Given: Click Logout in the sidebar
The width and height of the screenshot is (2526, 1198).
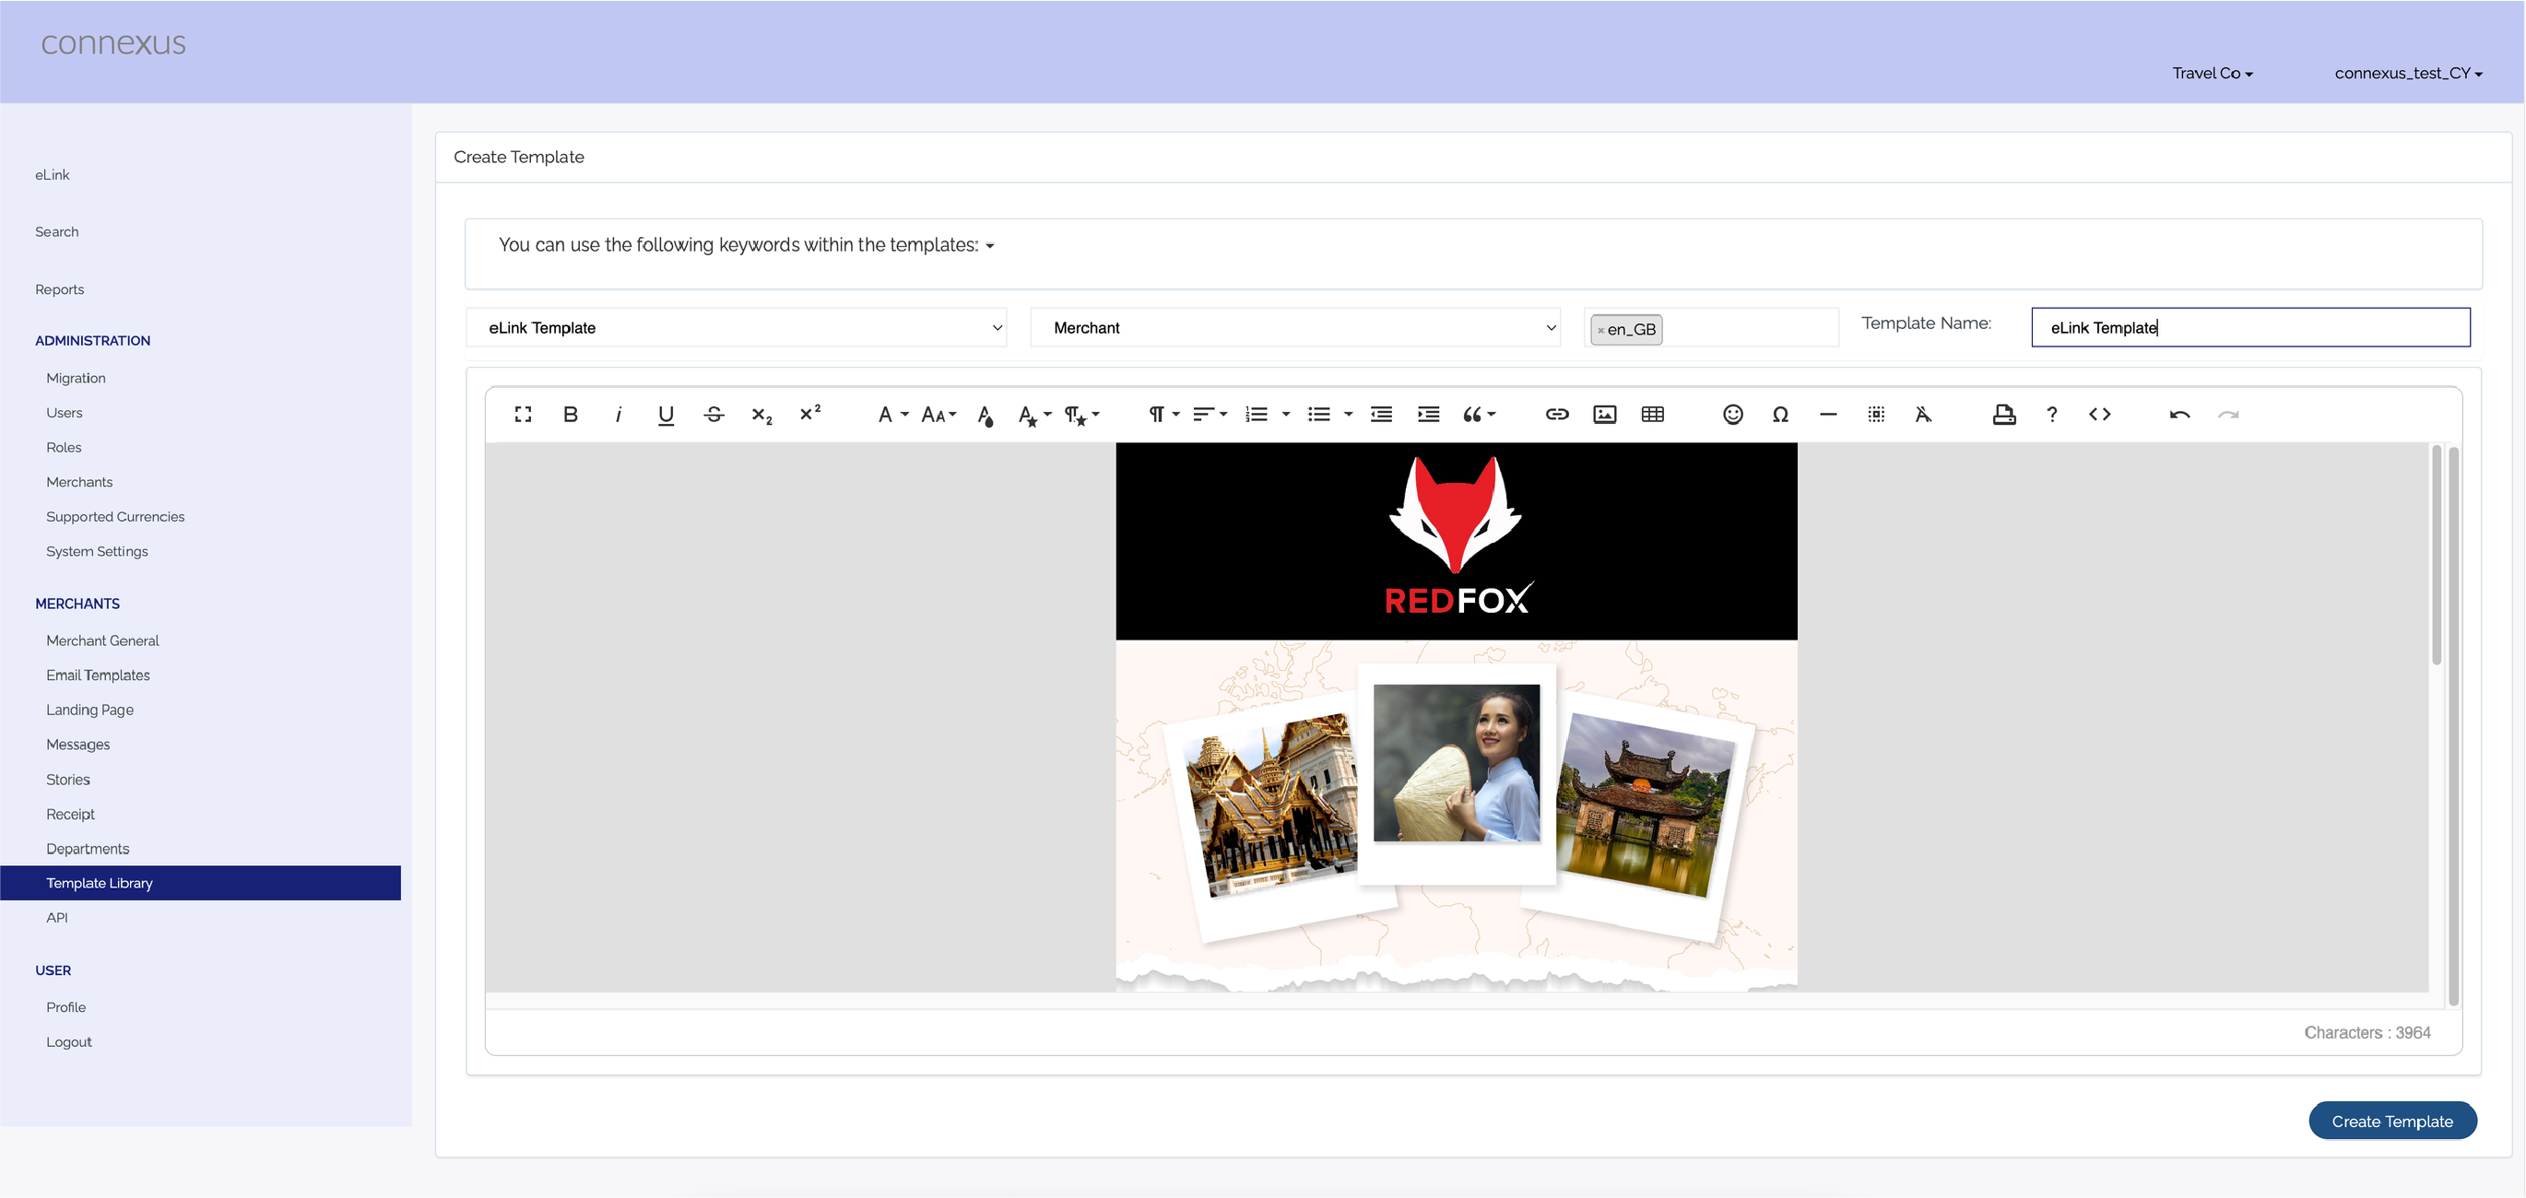Looking at the screenshot, I should point(68,1041).
